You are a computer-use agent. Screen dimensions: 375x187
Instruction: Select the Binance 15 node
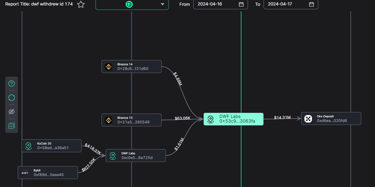tap(132, 120)
